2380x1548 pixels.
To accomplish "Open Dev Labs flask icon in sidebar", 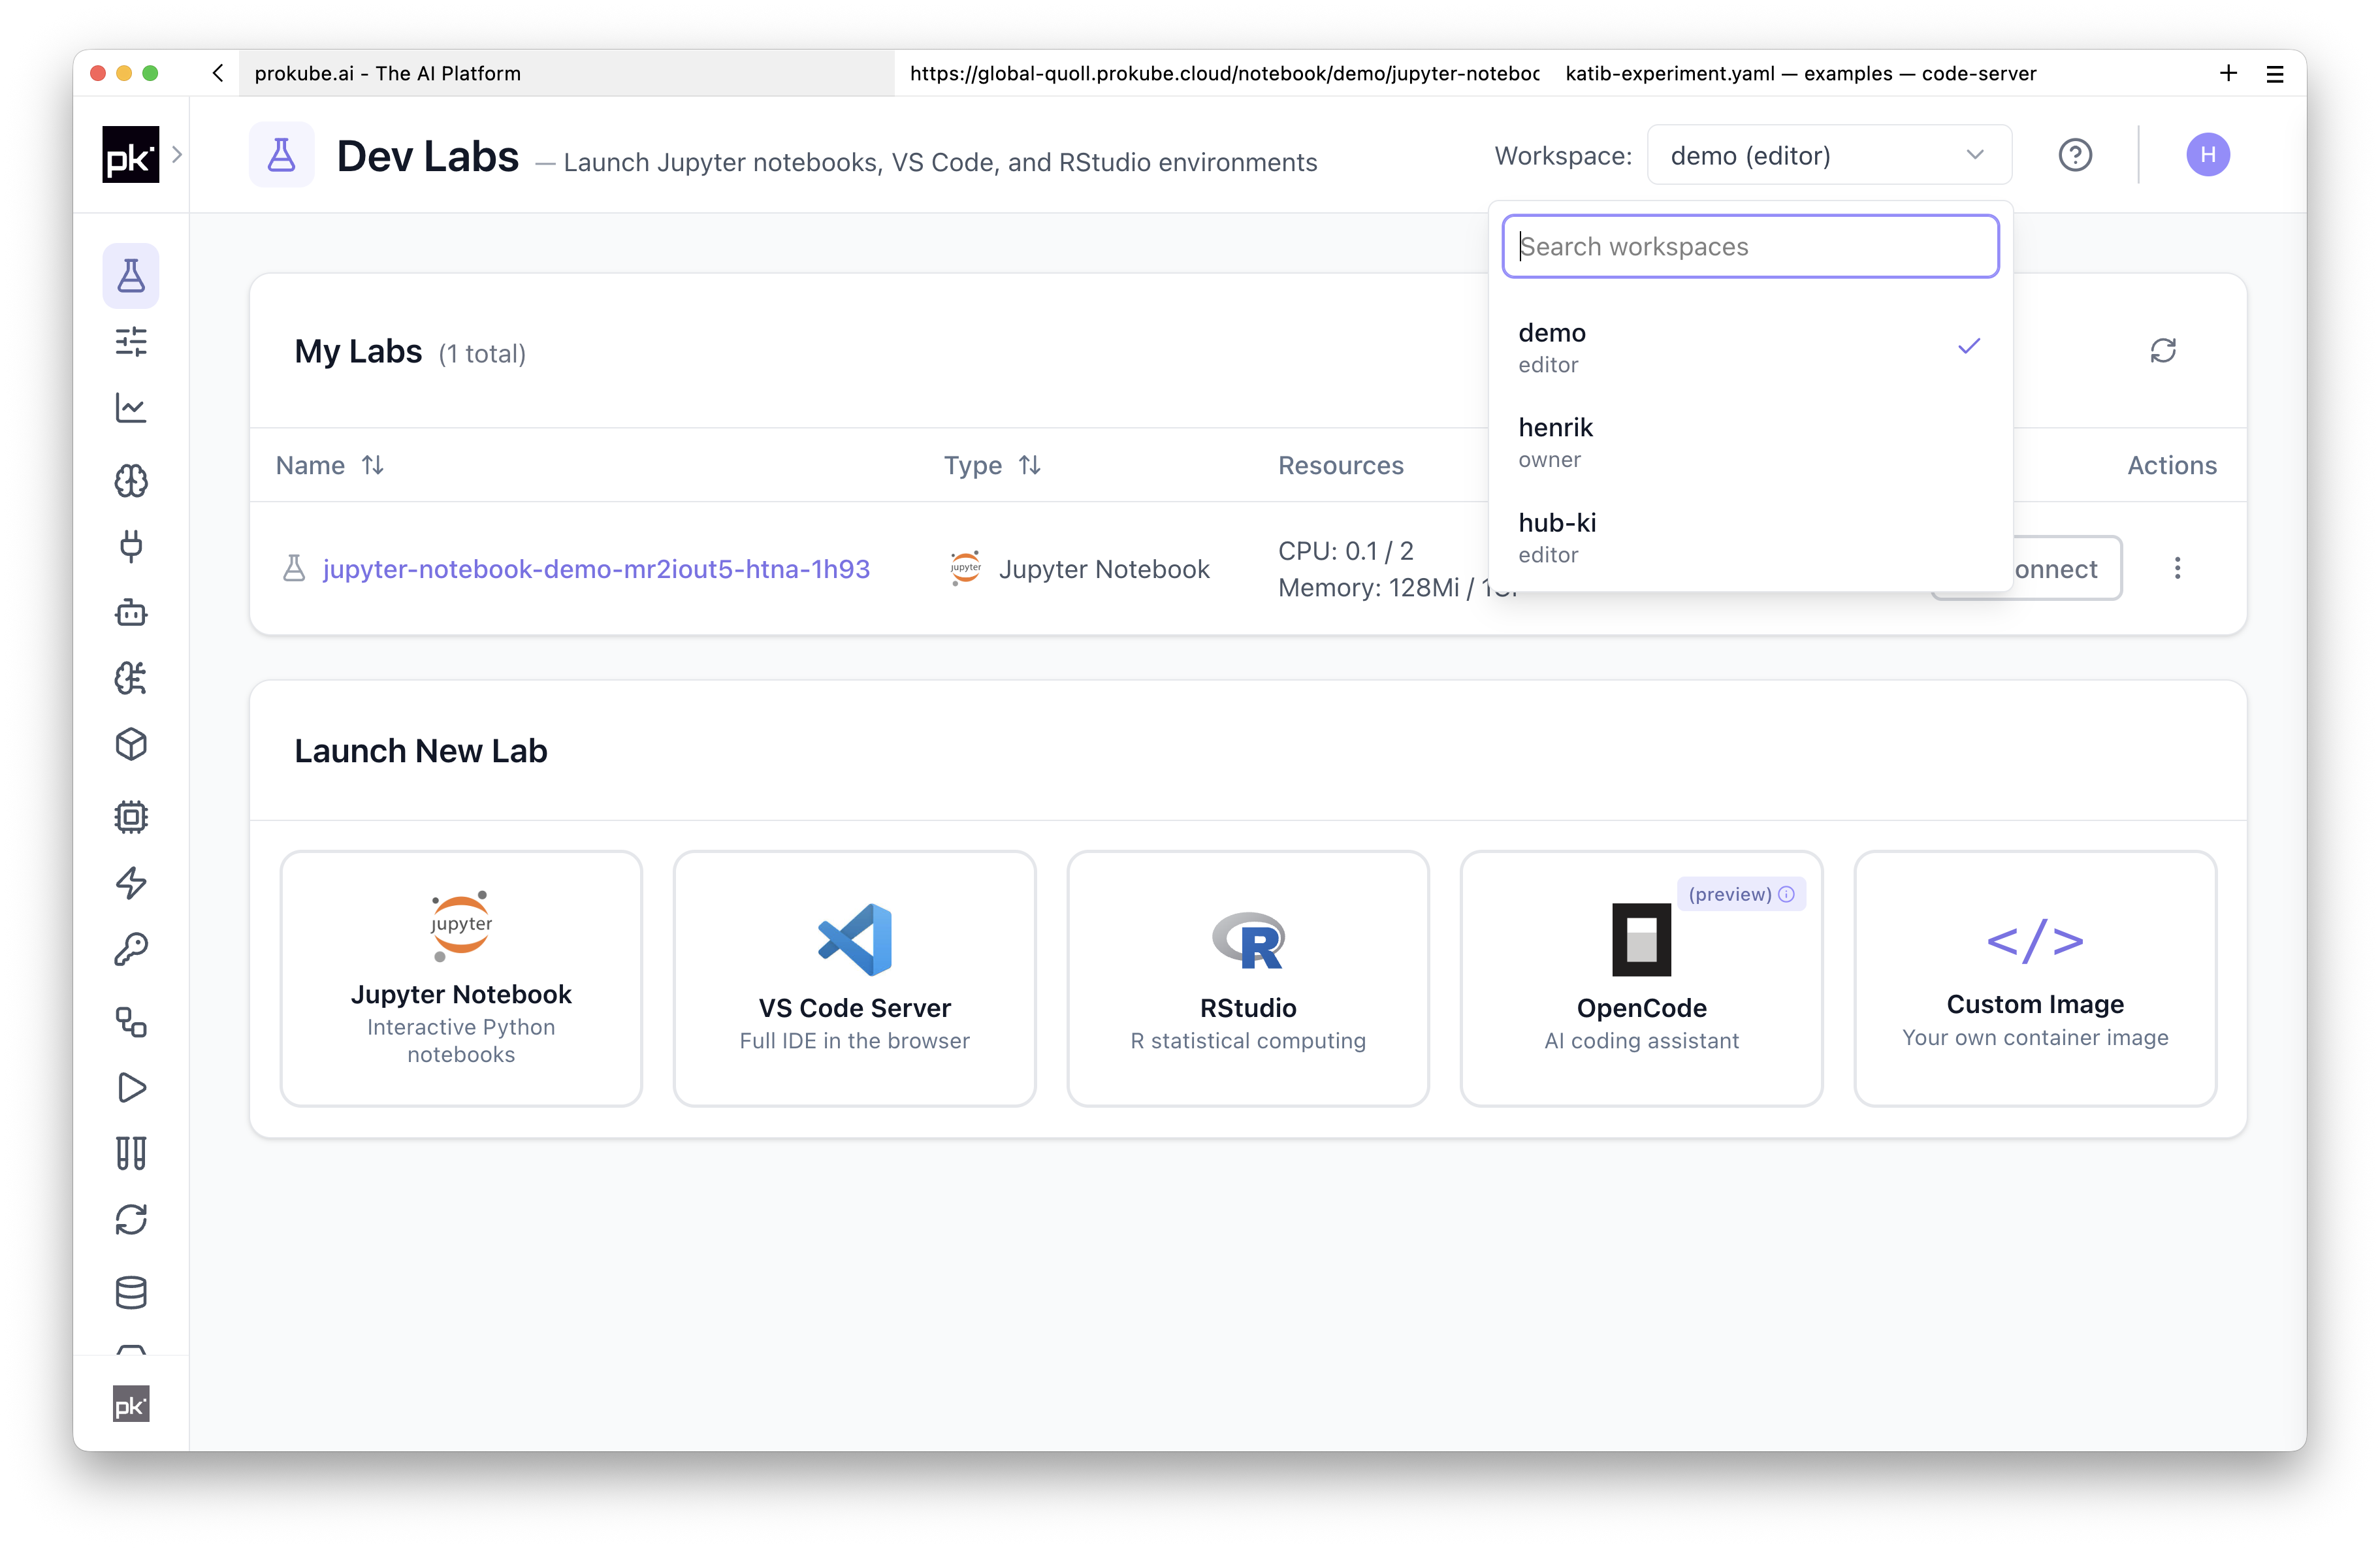I will tap(131, 276).
